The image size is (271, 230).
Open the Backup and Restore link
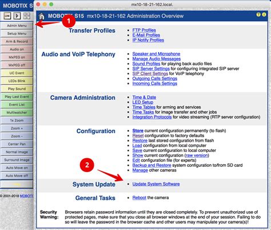coord(152,165)
